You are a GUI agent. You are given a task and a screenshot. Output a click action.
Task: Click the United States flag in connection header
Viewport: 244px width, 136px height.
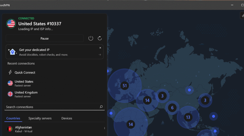tap(11, 24)
